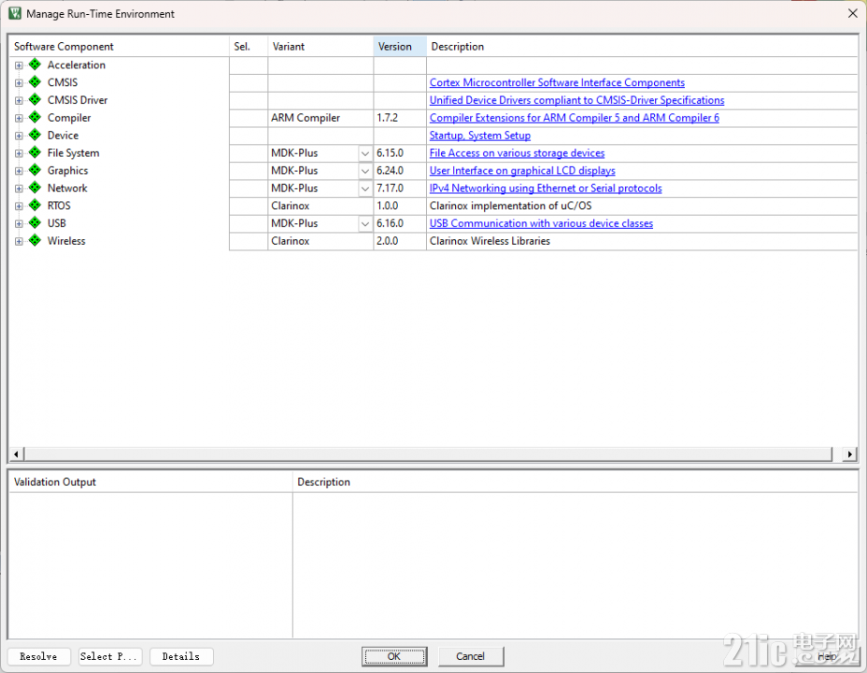Click the Clarinox Wireless Libraries text
The height and width of the screenshot is (673, 867).
[x=490, y=241]
